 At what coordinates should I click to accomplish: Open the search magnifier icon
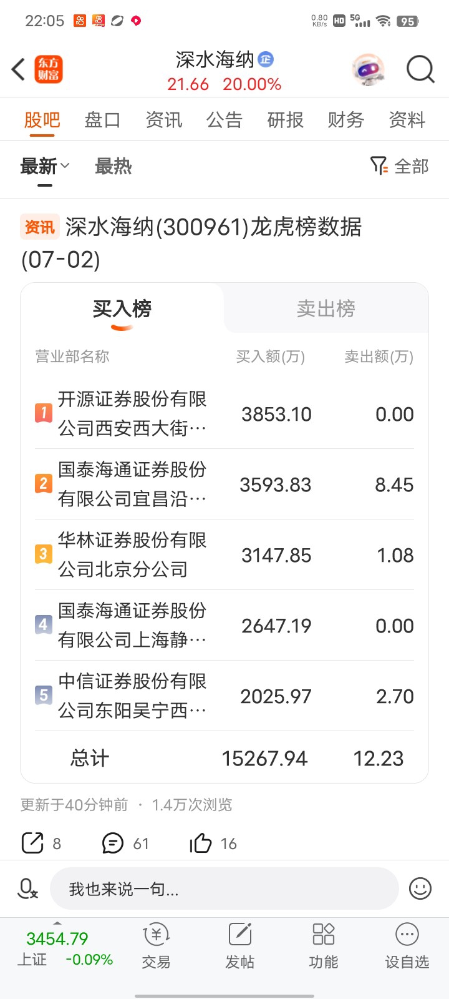pyautogui.click(x=420, y=69)
